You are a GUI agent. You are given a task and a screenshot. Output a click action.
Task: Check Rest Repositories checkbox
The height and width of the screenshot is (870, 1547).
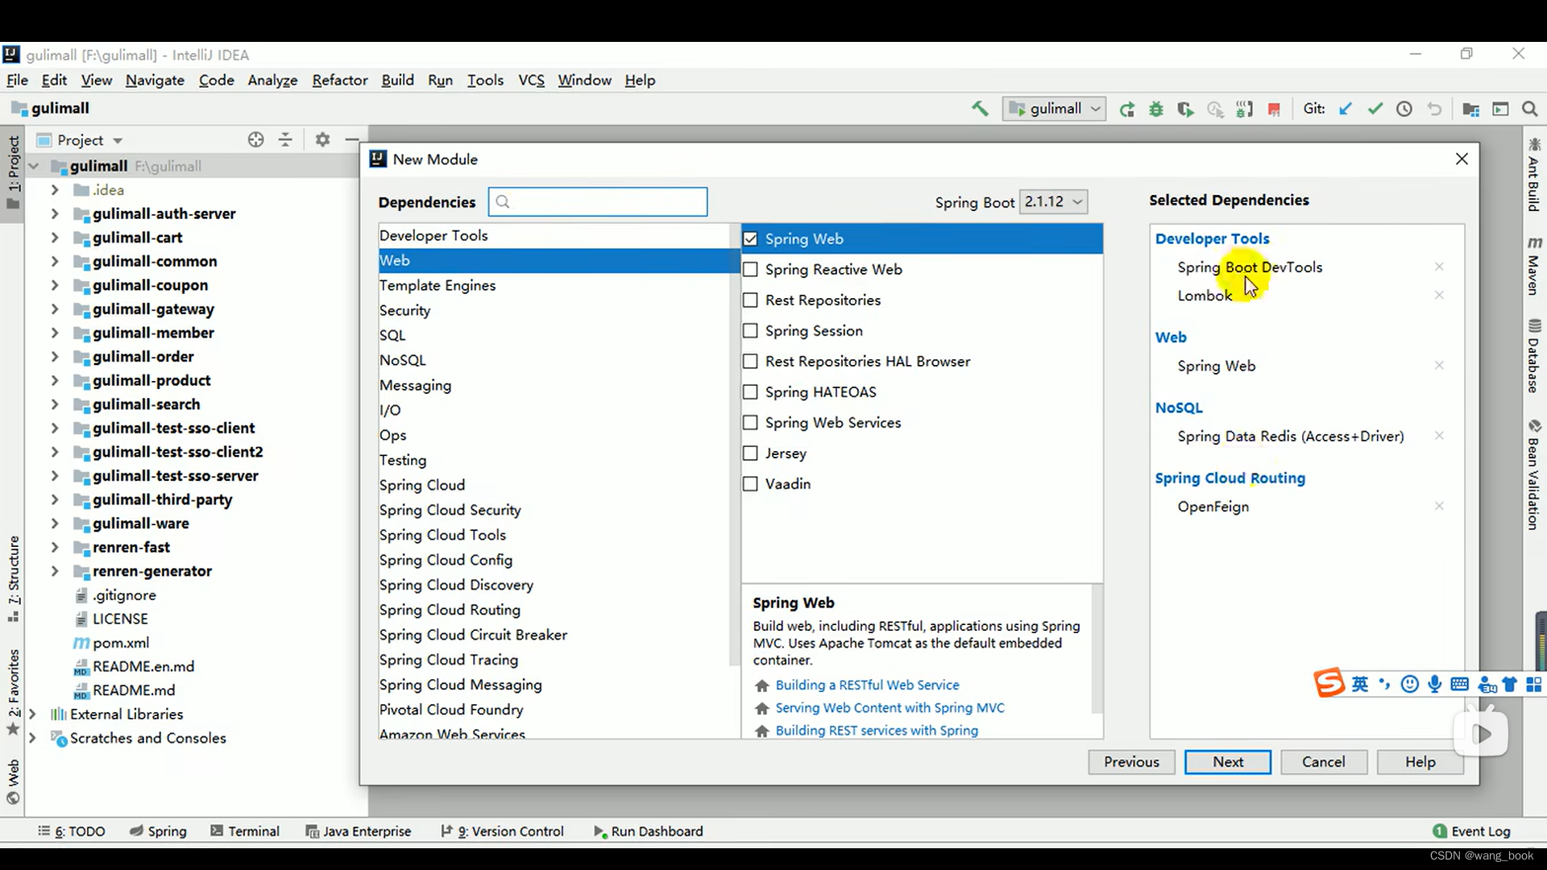coord(750,300)
